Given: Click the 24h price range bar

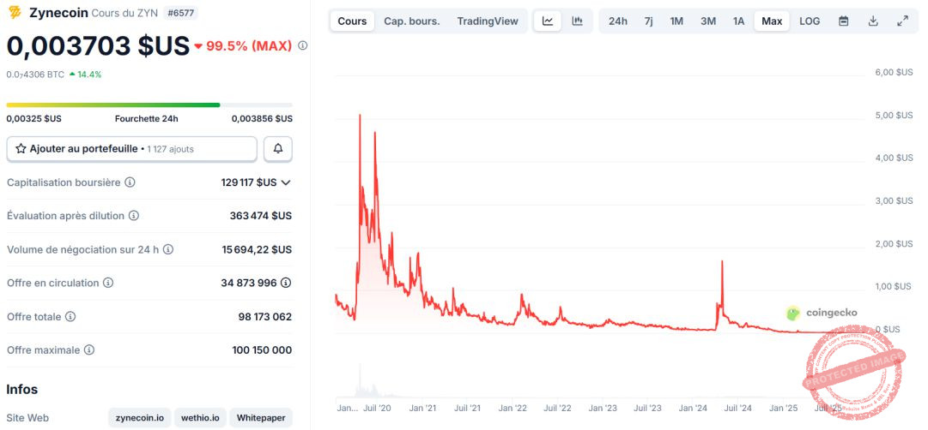Looking at the screenshot, I should pyautogui.click(x=149, y=105).
